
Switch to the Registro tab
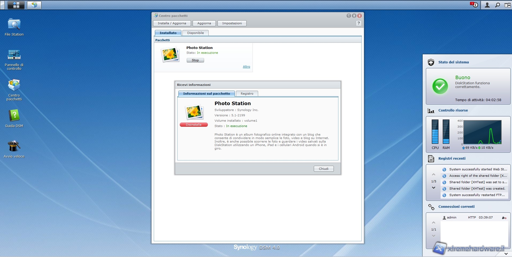click(247, 94)
